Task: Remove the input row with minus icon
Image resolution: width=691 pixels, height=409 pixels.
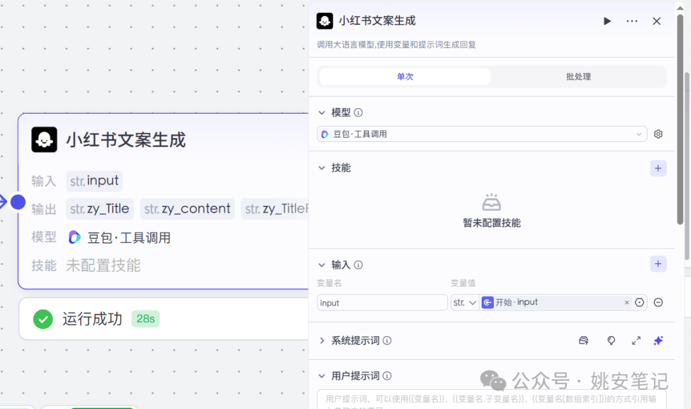Action: click(658, 302)
